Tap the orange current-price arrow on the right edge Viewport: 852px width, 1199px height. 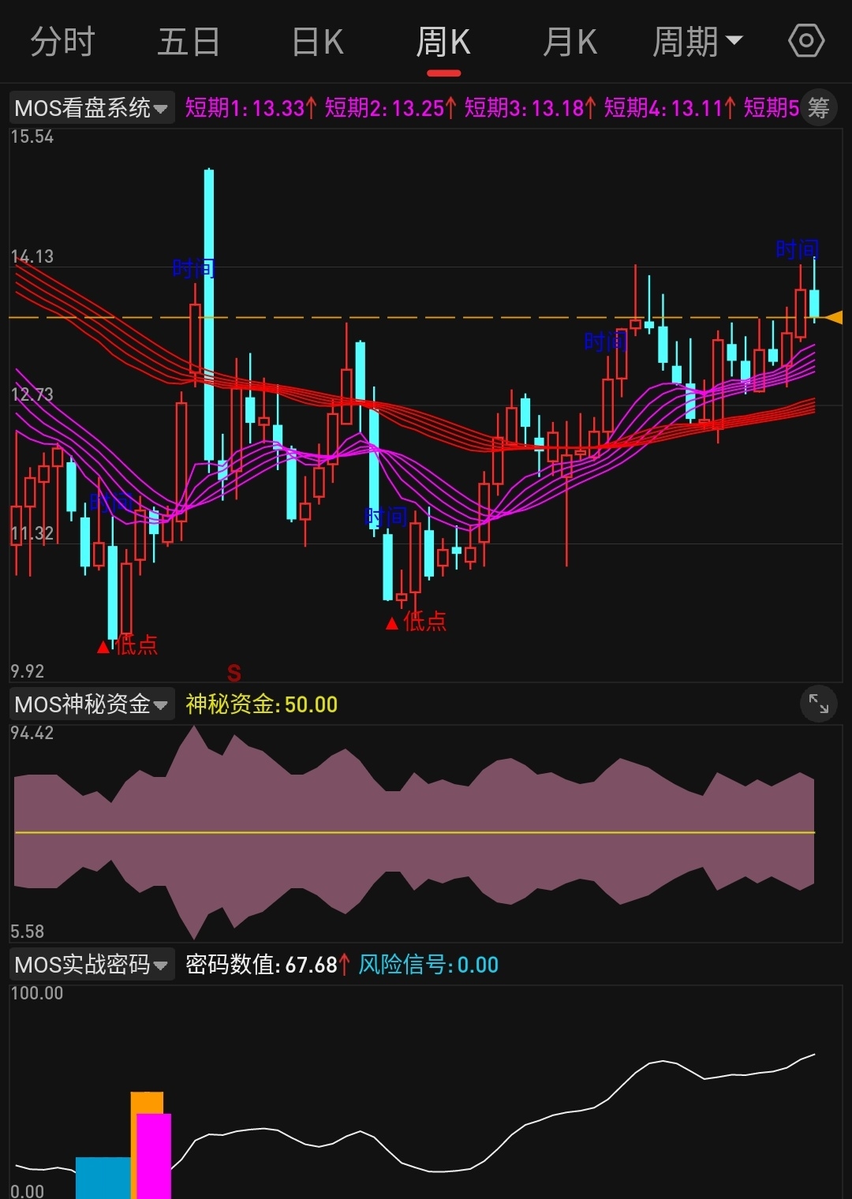pyautogui.click(x=833, y=317)
